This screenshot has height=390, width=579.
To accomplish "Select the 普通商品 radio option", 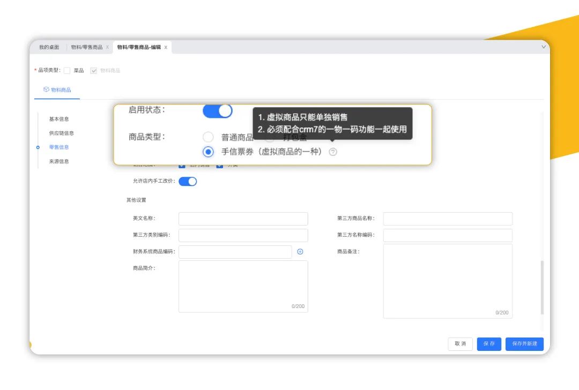I will coord(208,137).
